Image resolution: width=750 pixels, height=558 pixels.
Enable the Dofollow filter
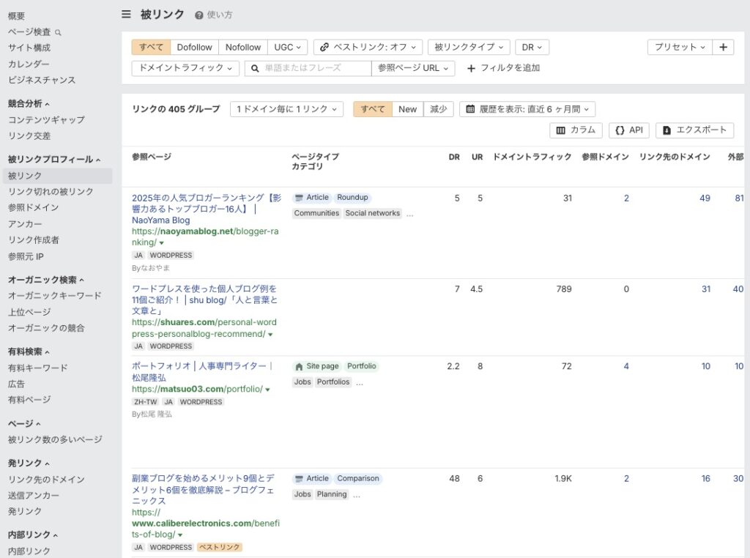(194, 46)
